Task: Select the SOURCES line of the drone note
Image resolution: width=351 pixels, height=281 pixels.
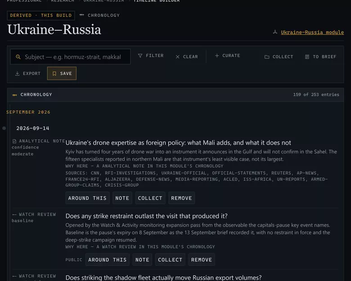Action: tap(196, 179)
